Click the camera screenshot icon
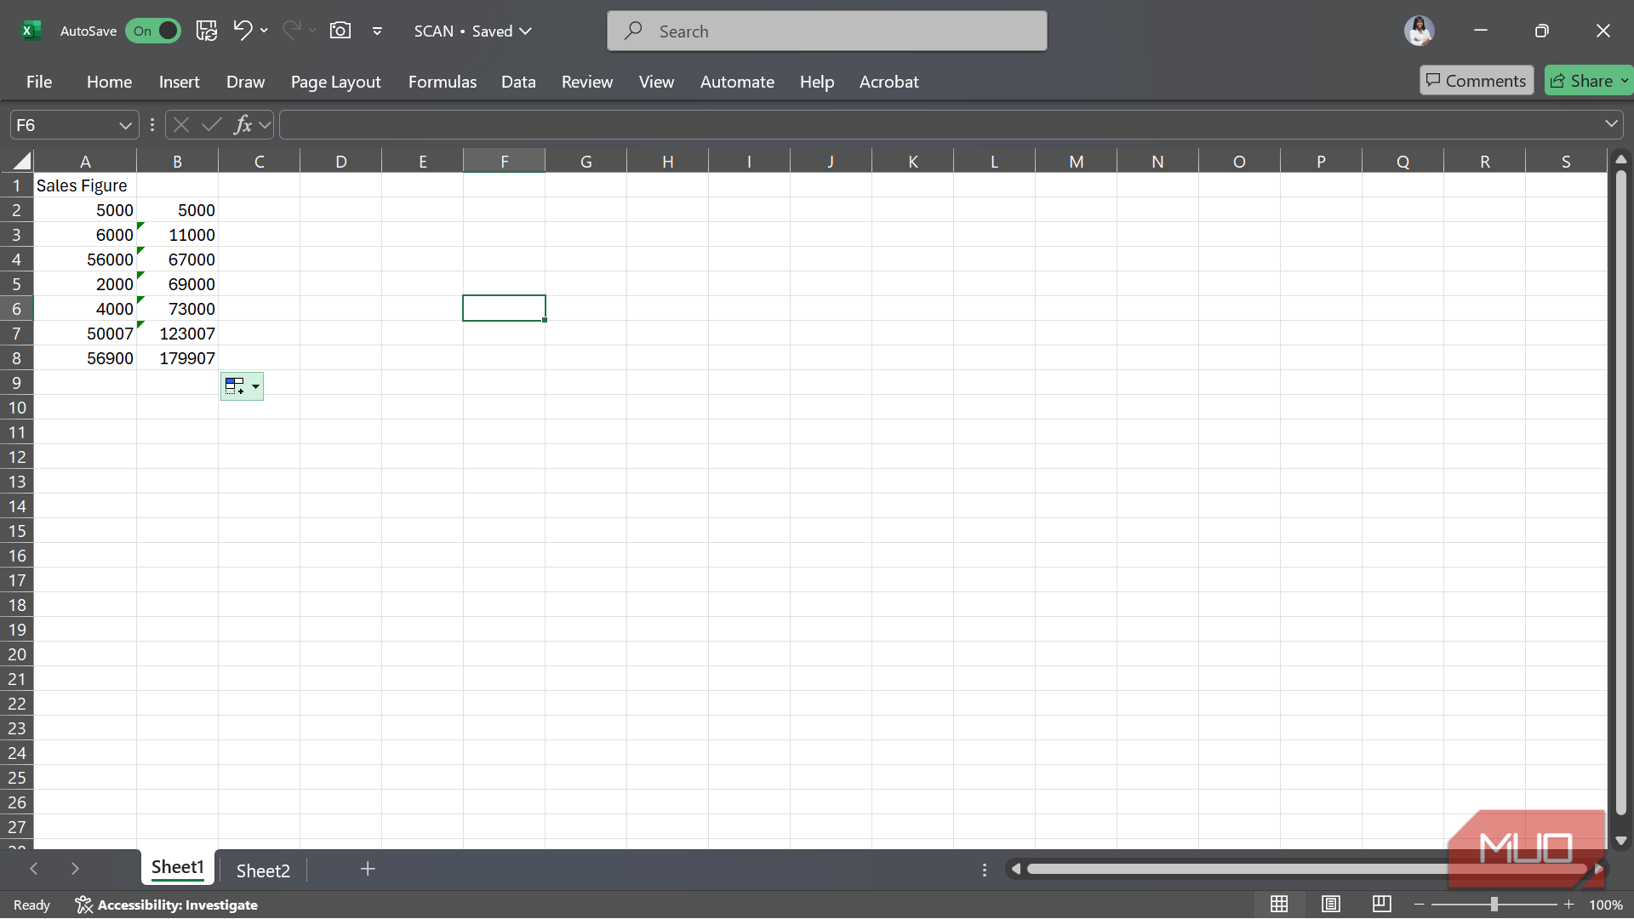The image size is (1634, 919). tap(340, 31)
